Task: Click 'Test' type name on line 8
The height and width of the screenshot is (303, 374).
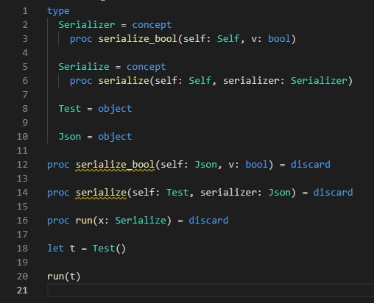Action: [70, 109]
